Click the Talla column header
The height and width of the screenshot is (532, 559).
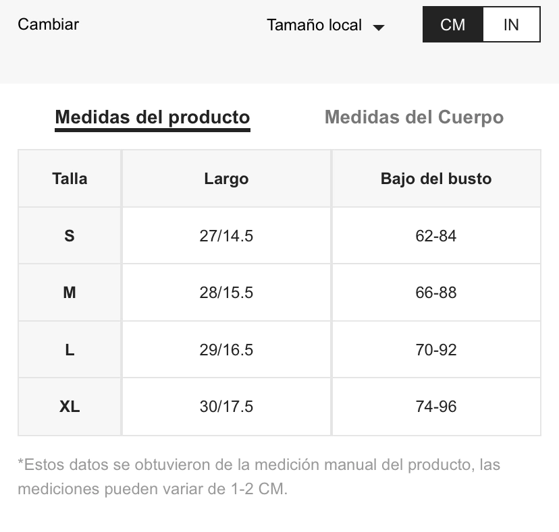click(x=70, y=179)
